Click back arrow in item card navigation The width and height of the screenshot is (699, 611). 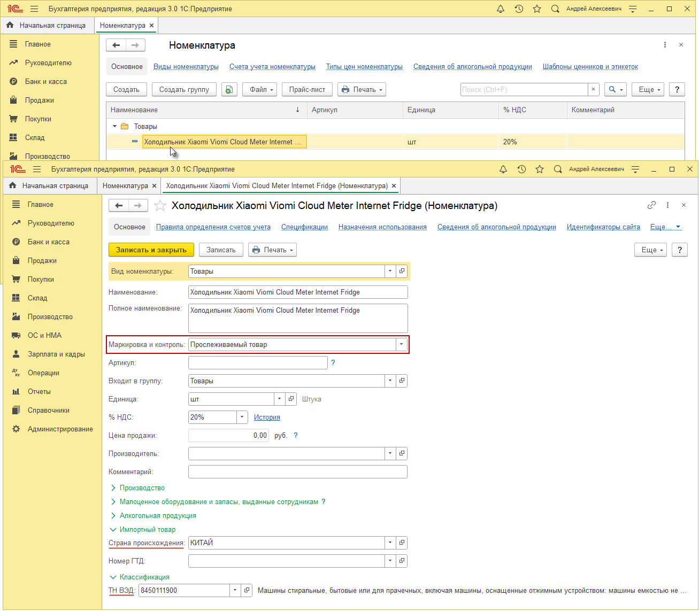pyautogui.click(x=119, y=206)
